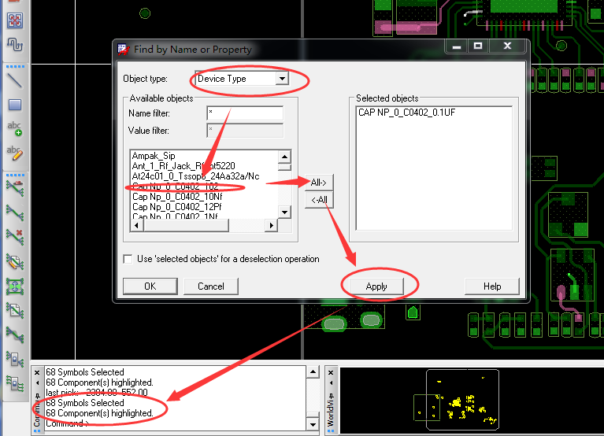604x436 pixels.
Task: Choose the Add Text tool with green plus
Action: 15,128
